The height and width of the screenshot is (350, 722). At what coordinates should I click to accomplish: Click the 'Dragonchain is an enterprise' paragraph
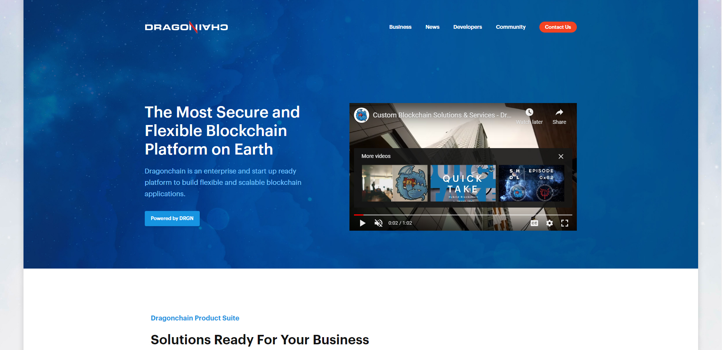tap(223, 183)
